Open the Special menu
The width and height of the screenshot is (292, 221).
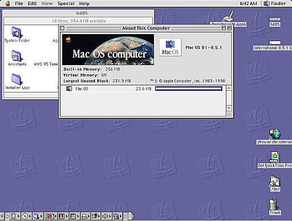66,3
